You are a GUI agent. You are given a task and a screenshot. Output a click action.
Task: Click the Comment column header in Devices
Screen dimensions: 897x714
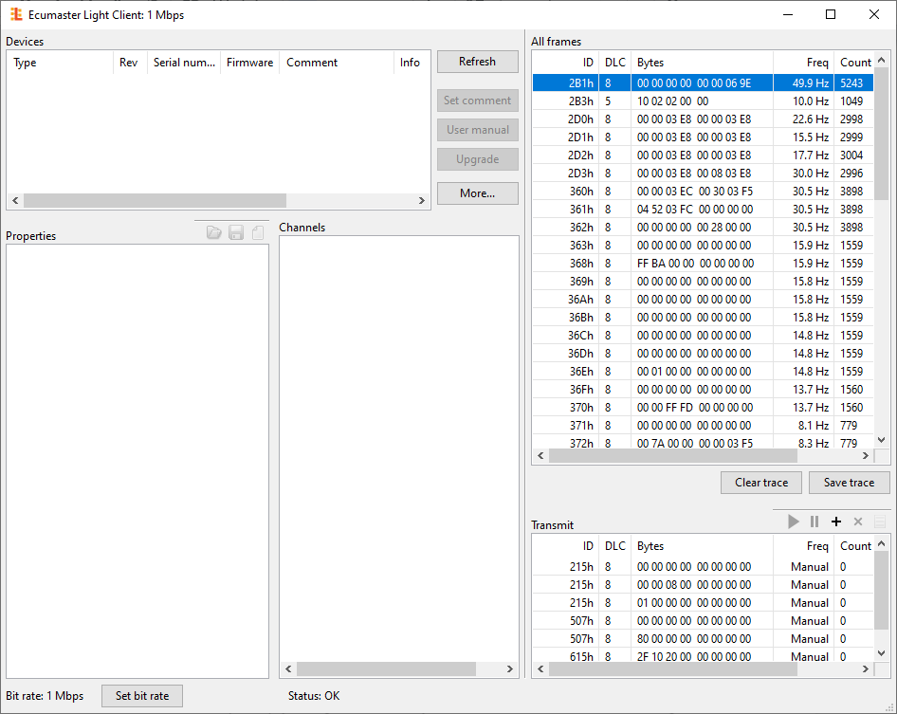click(337, 63)
